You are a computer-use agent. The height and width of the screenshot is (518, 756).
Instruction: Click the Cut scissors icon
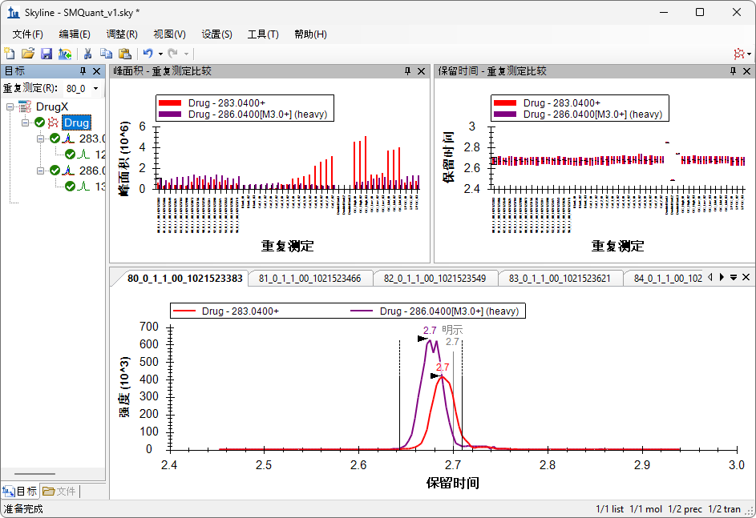tap(87, 54)
